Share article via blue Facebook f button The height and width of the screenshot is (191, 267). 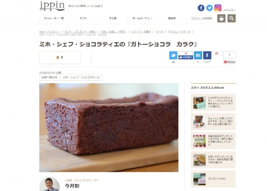(x=207, y=55)
